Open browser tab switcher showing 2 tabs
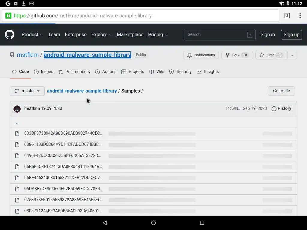 click(x=287, y=16)
